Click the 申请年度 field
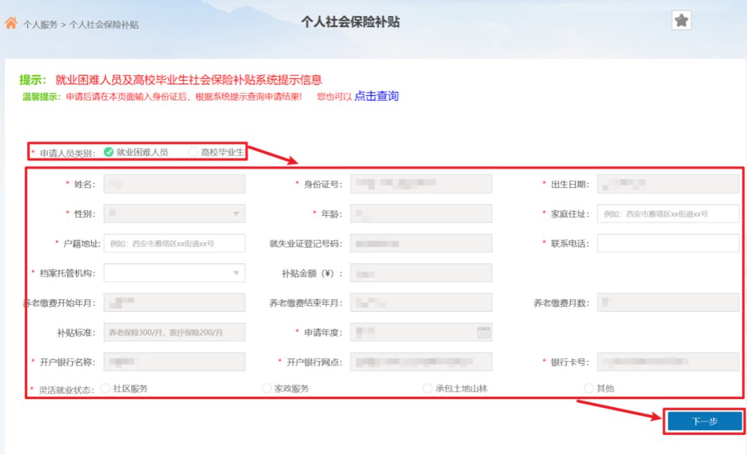This screenshot has width=747, height=455. tap(421, 332)
